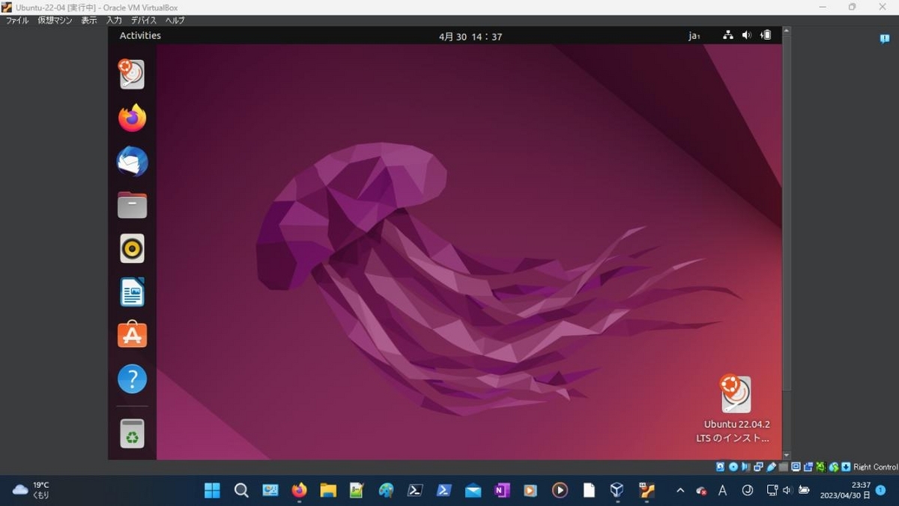Open the 入力 menu
This screenshot has height=506, width=899.
pos(114,20)
